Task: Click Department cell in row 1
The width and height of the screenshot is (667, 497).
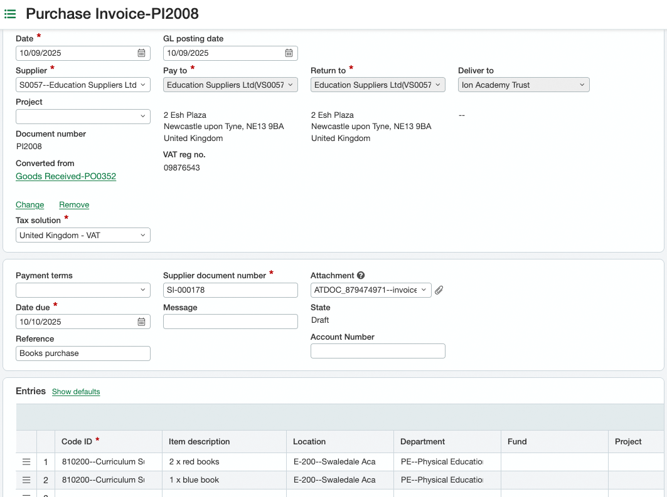Action: pos(447,462)
